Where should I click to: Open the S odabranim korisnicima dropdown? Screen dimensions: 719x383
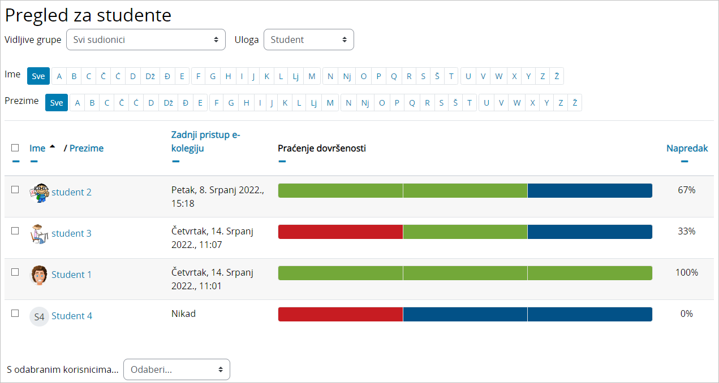(176, 369)
